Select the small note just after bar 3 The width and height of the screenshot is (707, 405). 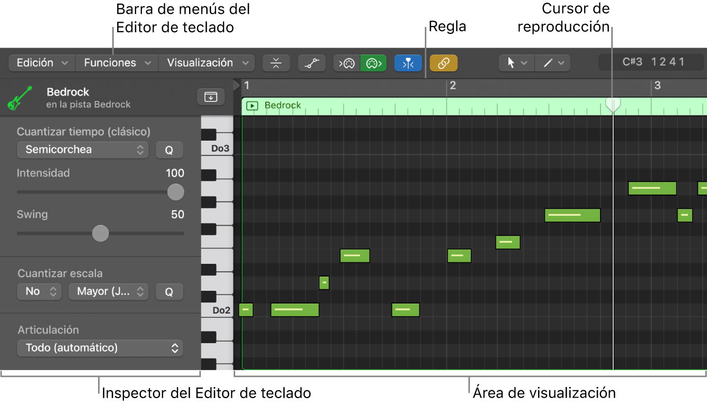tap(685, 215)
